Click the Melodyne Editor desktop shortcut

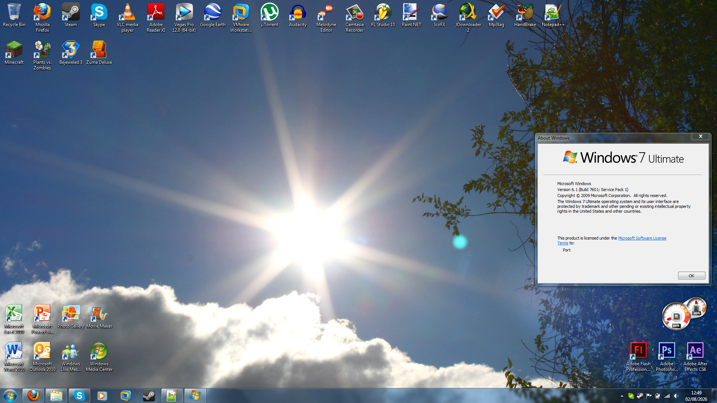326,18
